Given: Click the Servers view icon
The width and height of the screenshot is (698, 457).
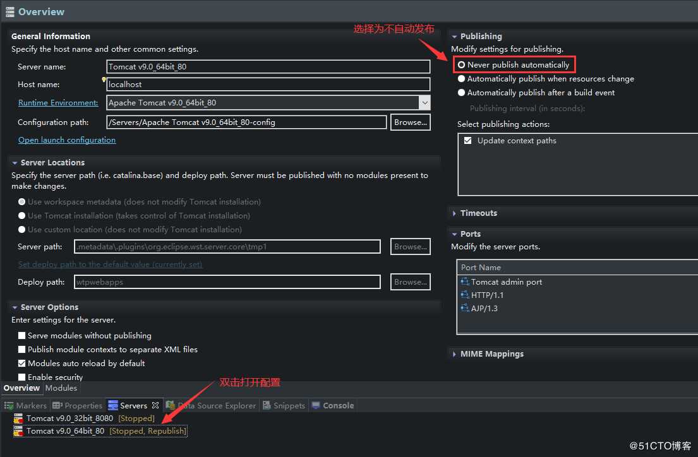Looking at the screenshot, I should 113,405.
